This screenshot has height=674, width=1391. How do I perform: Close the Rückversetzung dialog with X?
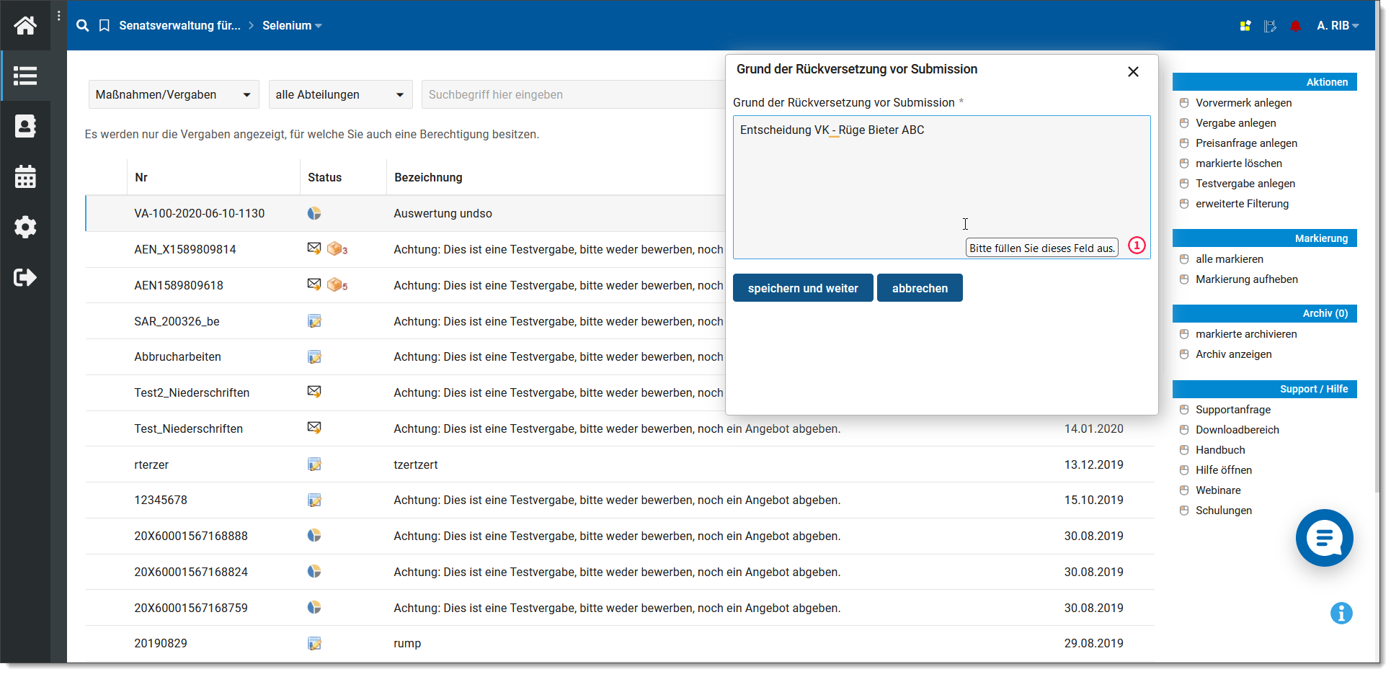pyautogui.click(x=1133, y=71)
